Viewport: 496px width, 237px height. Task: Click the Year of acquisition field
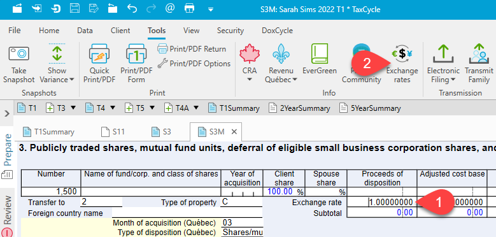(243, 191)
